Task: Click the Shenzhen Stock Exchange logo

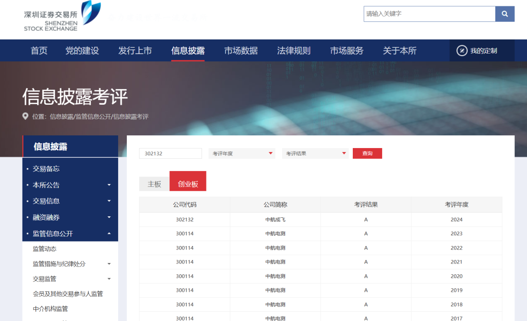Action: point(62,16)
